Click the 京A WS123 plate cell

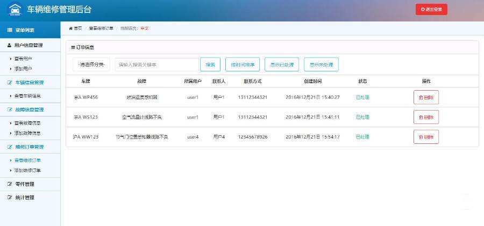(x=86, y=117)
